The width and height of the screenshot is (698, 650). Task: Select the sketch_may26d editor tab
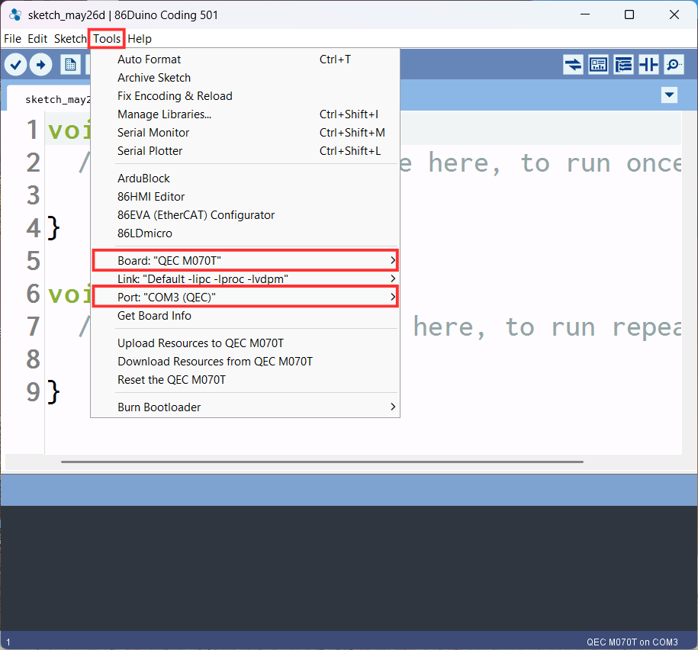pyautogui.click(x=49, y=99)
